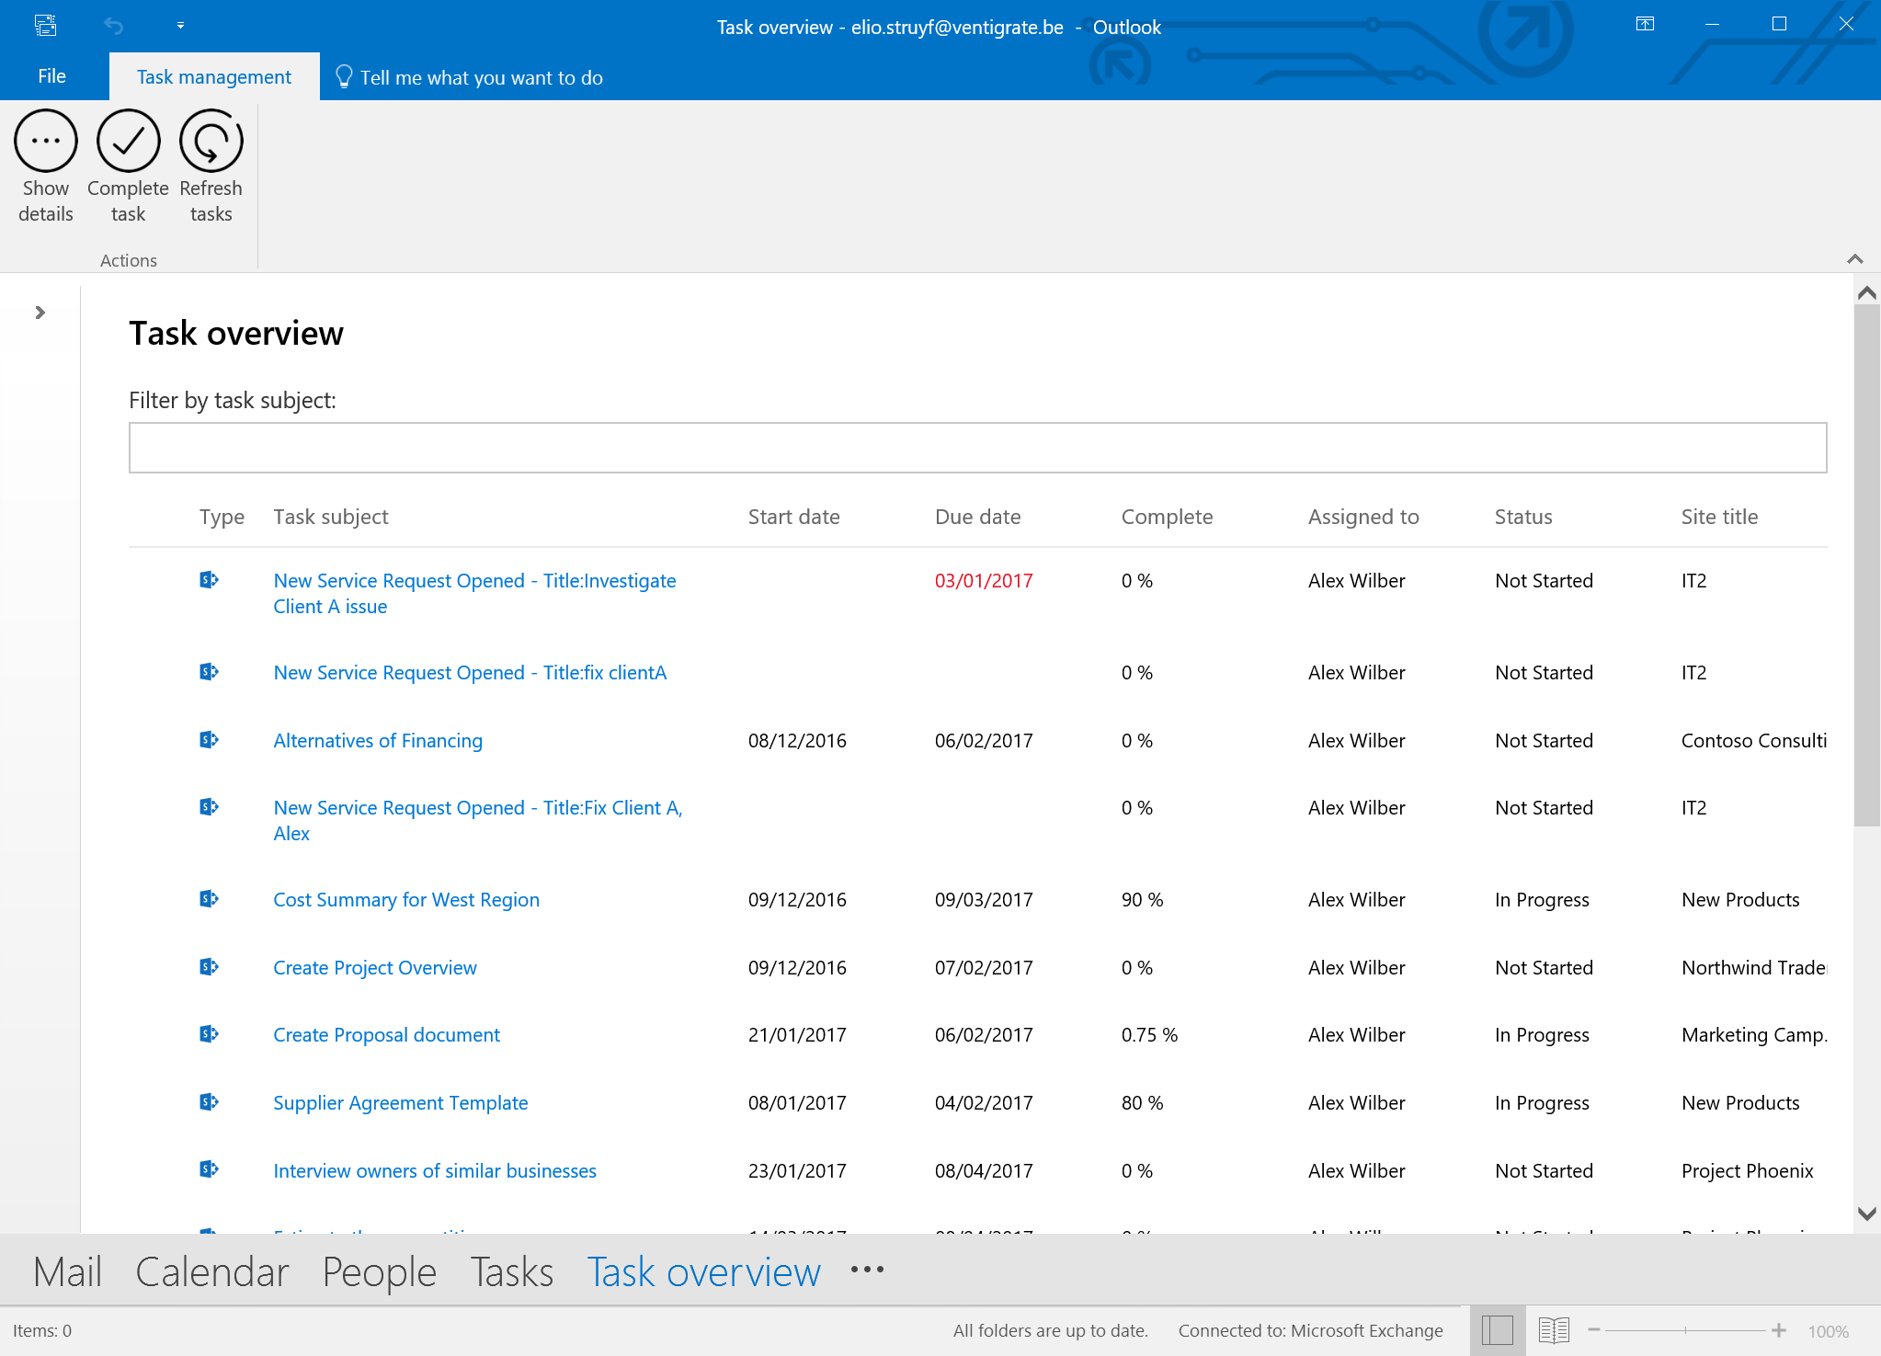Viewport: 1881px width, 1356px height.
Task: Collapse the ribbon with the chevron
Action: coord(1854,259)
